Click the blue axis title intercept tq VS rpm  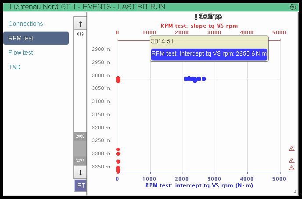pos(199,185)
